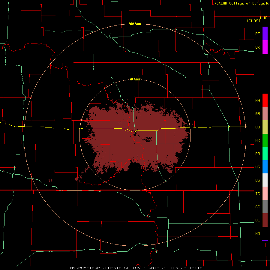Click the [CLAS] label
Screen dimensions: 270x270
click(253, 21)
